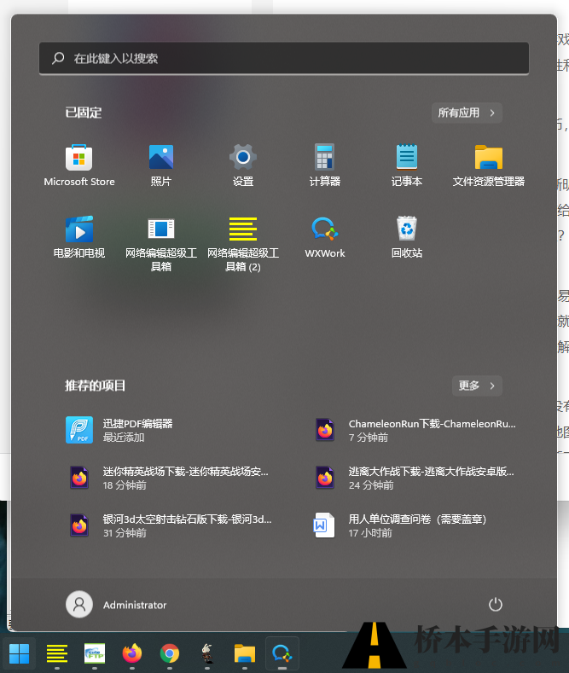Show 更多 recommended items

pyautogui.click(x=477, y=386)
